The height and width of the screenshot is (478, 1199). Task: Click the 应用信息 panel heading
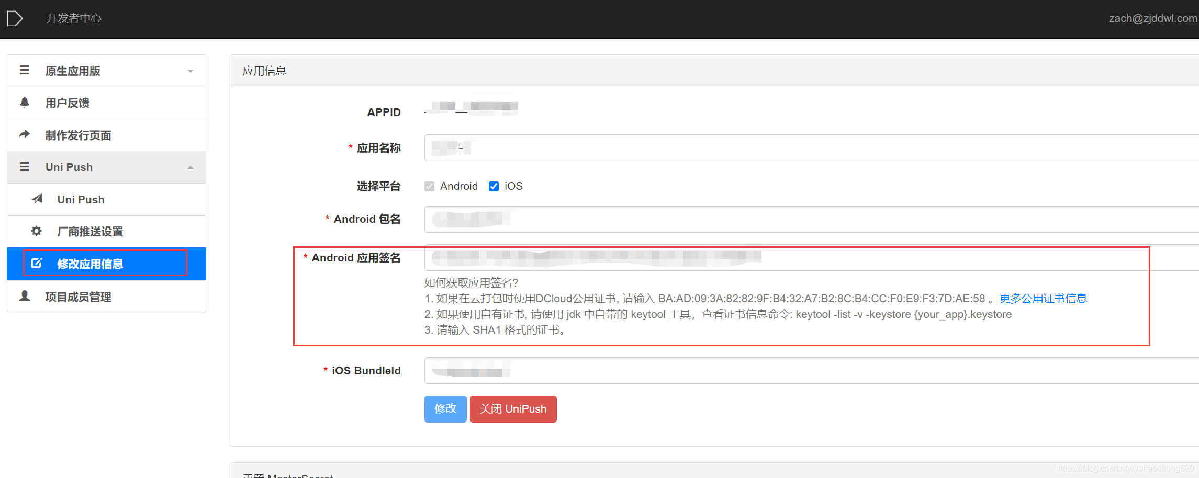pyautogui.click(x=264, y=71)
